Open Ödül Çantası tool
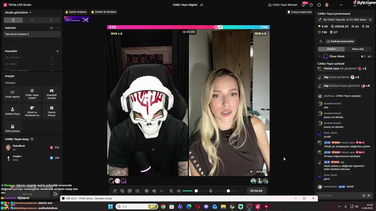 click(12, 128)
